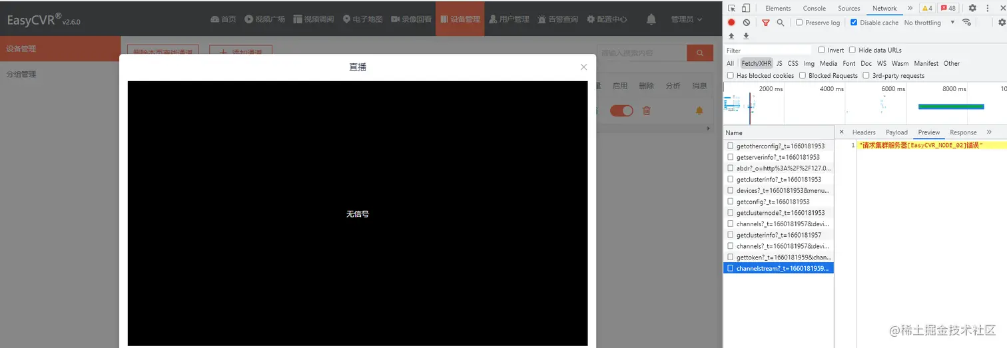Screen dimensions: 1007x348
Task: Click the alarm bell icon in channel row
Action: pos(699,110)
